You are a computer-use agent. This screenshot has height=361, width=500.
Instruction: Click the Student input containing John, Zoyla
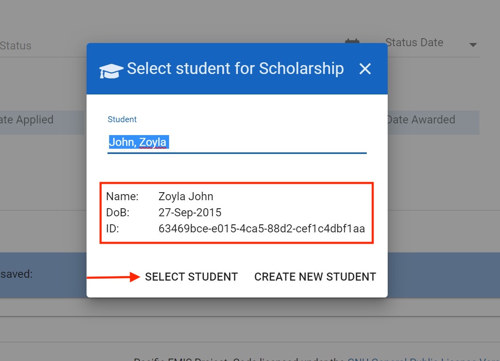click(x=237, y=142)
